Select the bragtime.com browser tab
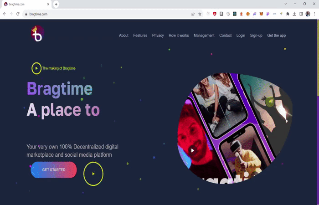Viewport: 319px width, 205px height. (x=26, y=4)
